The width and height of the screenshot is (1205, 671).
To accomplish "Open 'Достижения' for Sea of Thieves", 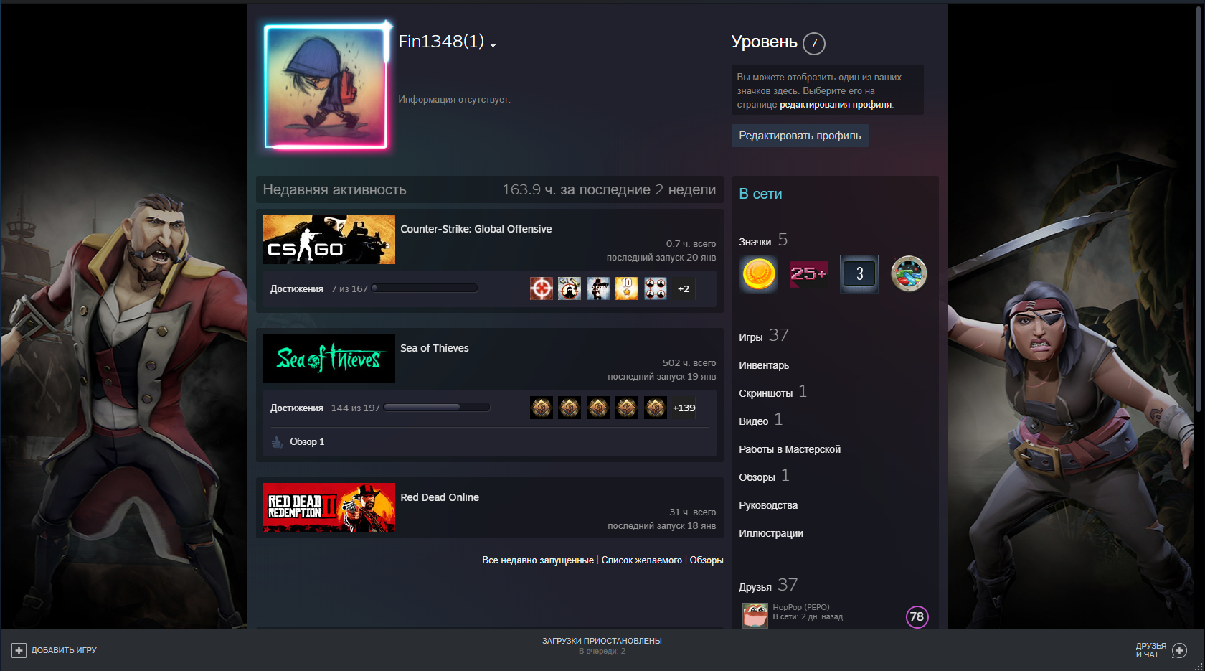I will click(296, 408).
